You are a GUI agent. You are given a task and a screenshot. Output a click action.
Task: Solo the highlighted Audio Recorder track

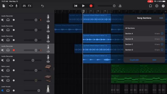(8, 50)
